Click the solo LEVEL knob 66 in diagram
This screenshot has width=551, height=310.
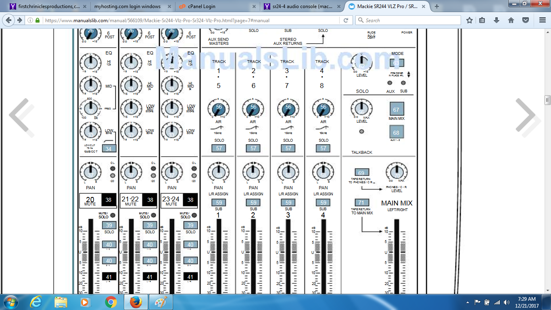click(361, 109)
